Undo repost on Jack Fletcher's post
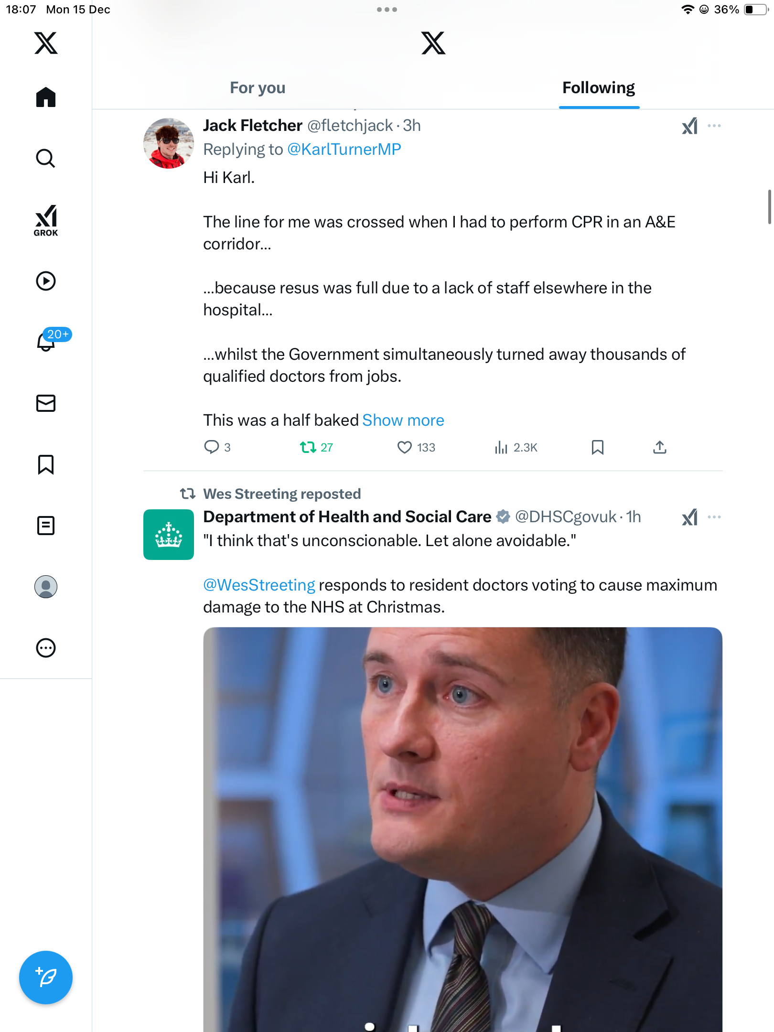The height and width of the screenshot is (1032, 774). click(308, 447)
